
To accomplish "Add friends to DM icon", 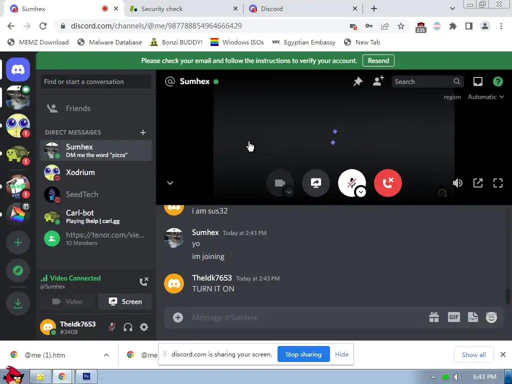I will point(378,81).
